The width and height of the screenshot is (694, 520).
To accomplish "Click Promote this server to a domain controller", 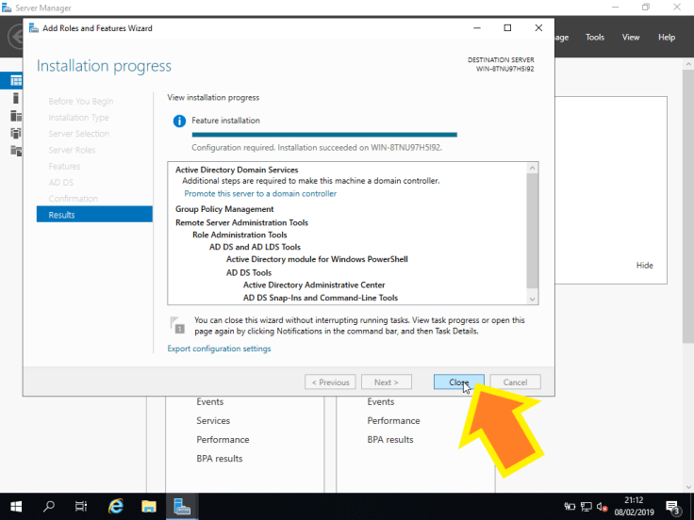I will (260, 194).
